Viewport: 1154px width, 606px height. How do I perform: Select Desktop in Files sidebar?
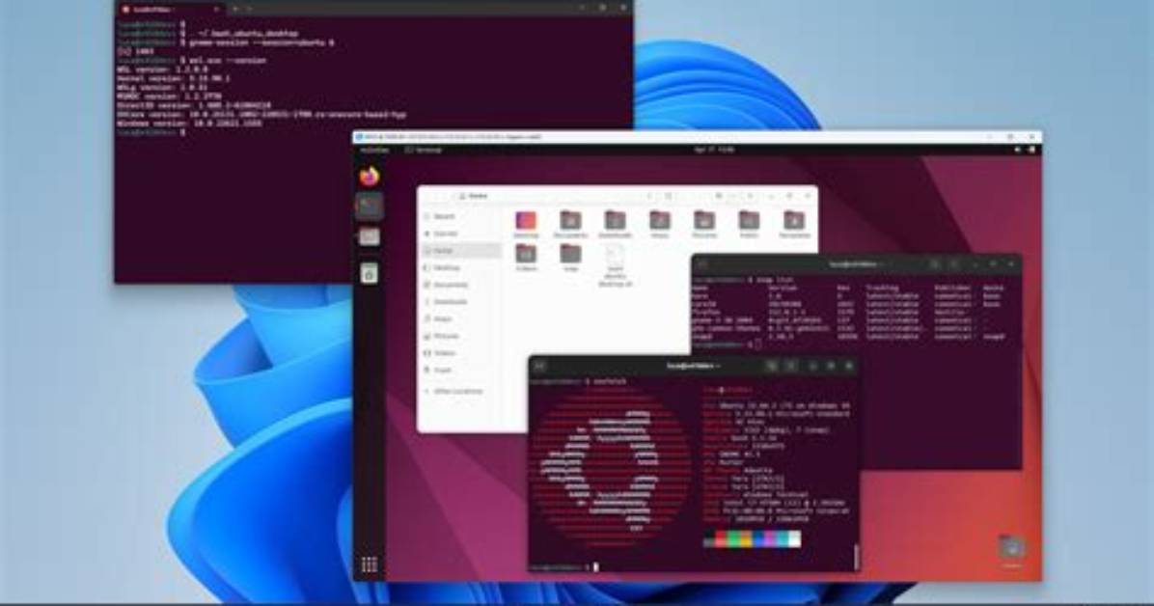(x=460, y=268)
